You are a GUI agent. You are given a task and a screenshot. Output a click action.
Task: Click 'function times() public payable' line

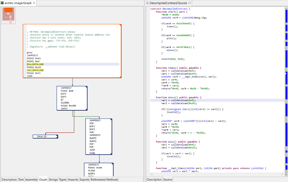[178, 68]
